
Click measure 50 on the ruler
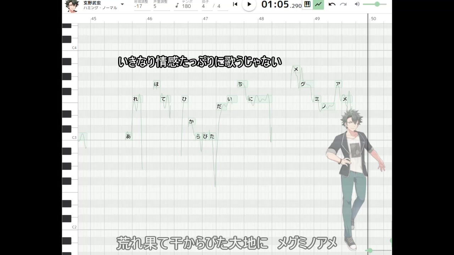tap(373, 18)
